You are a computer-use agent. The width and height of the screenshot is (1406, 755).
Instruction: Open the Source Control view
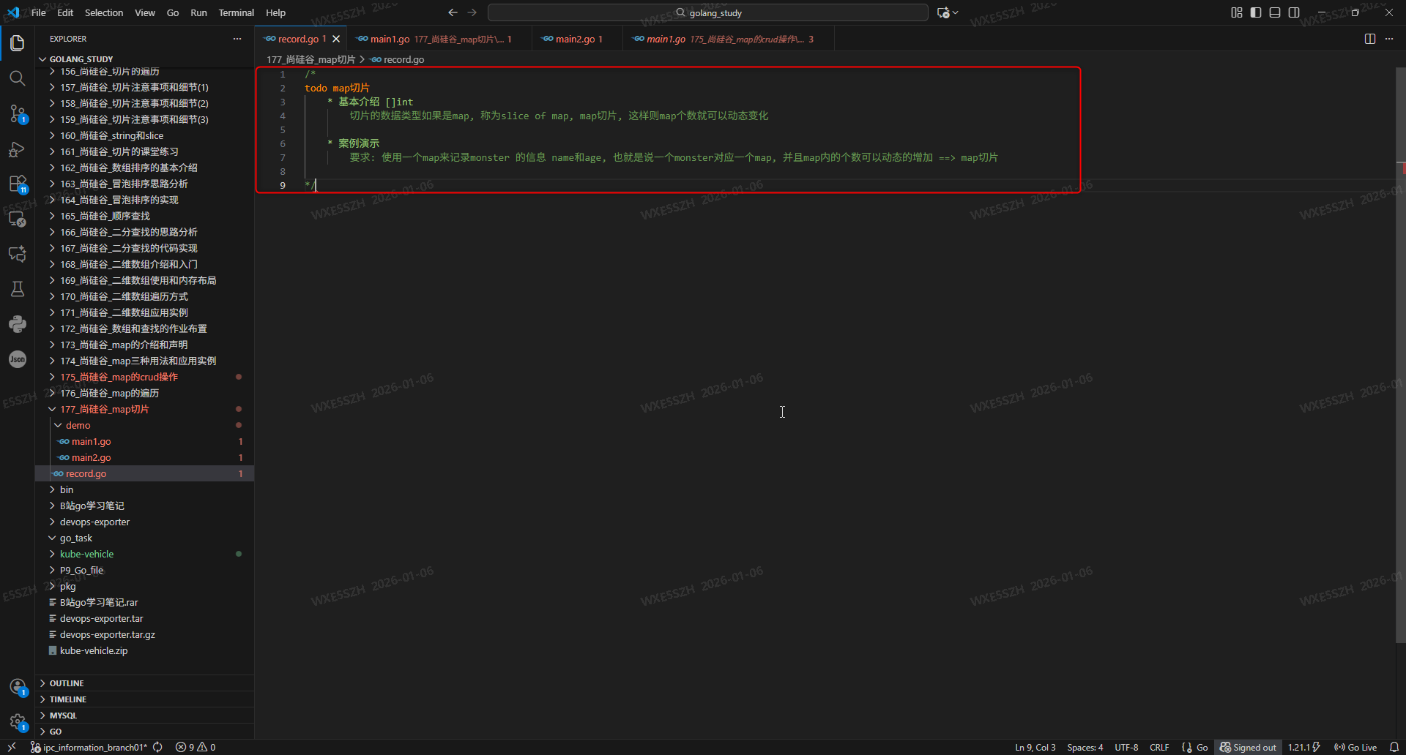pos(18,113)
